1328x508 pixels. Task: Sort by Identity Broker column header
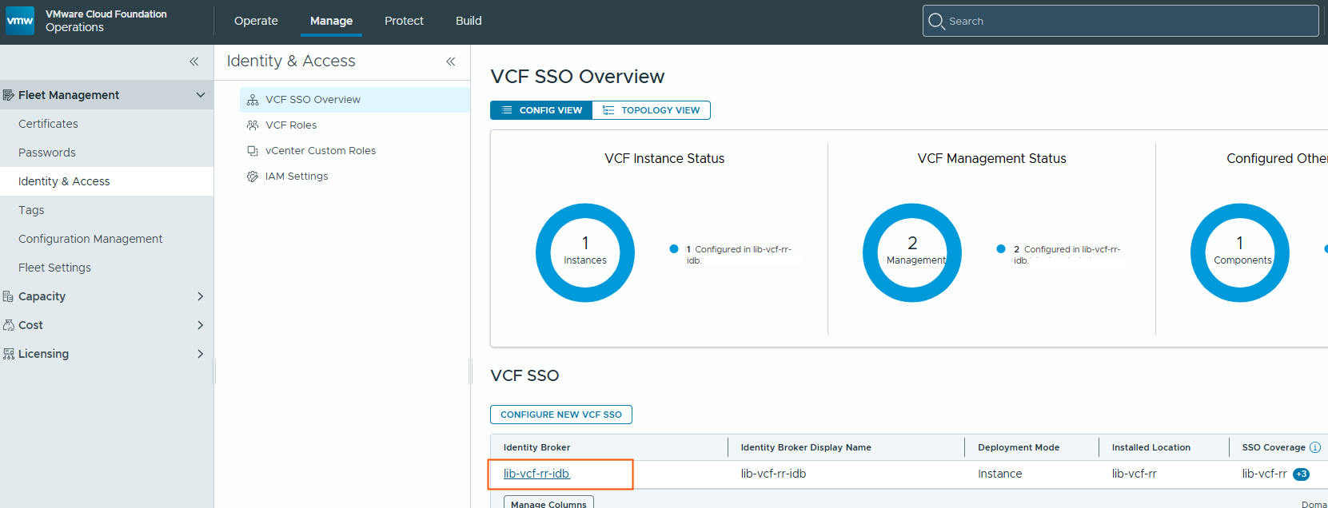(x=536, y=447)
